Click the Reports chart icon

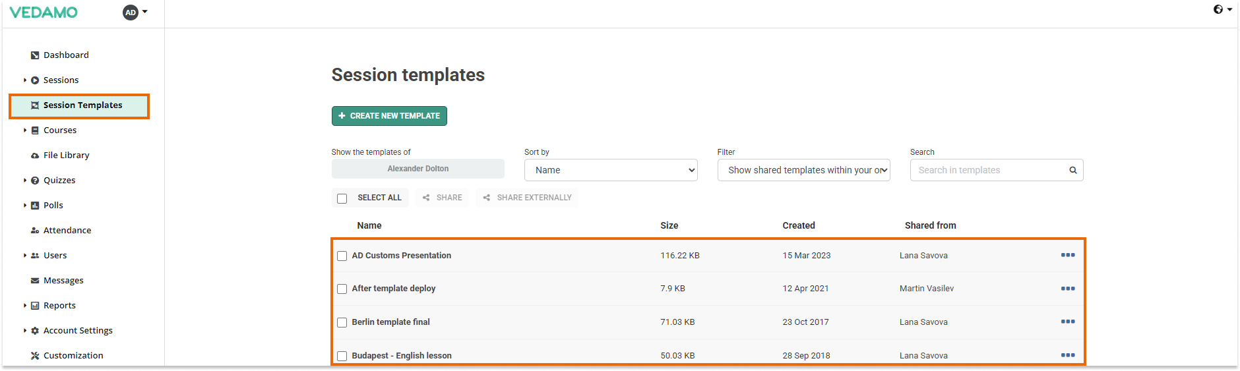click(35, 306)
